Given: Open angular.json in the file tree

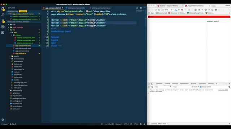Looking at the screenshot, I should (17, 96).
